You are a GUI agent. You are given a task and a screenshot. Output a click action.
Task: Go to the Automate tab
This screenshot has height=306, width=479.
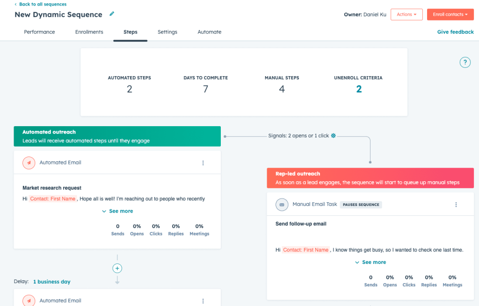[x=209, y=32]
